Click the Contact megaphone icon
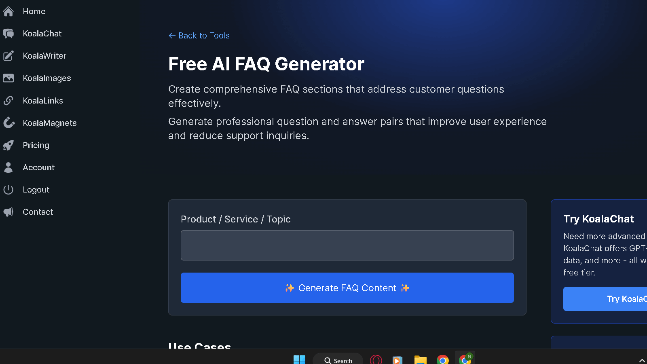The height and width of the screenshot is (364, 647). [x=8, y=212]
